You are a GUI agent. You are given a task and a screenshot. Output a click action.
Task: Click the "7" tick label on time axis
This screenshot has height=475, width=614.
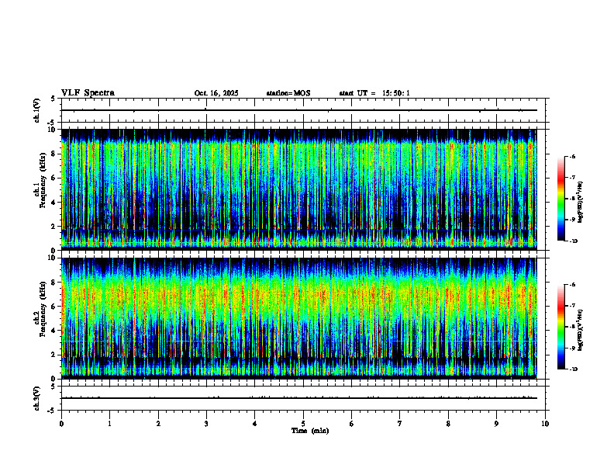pos(400,424)
